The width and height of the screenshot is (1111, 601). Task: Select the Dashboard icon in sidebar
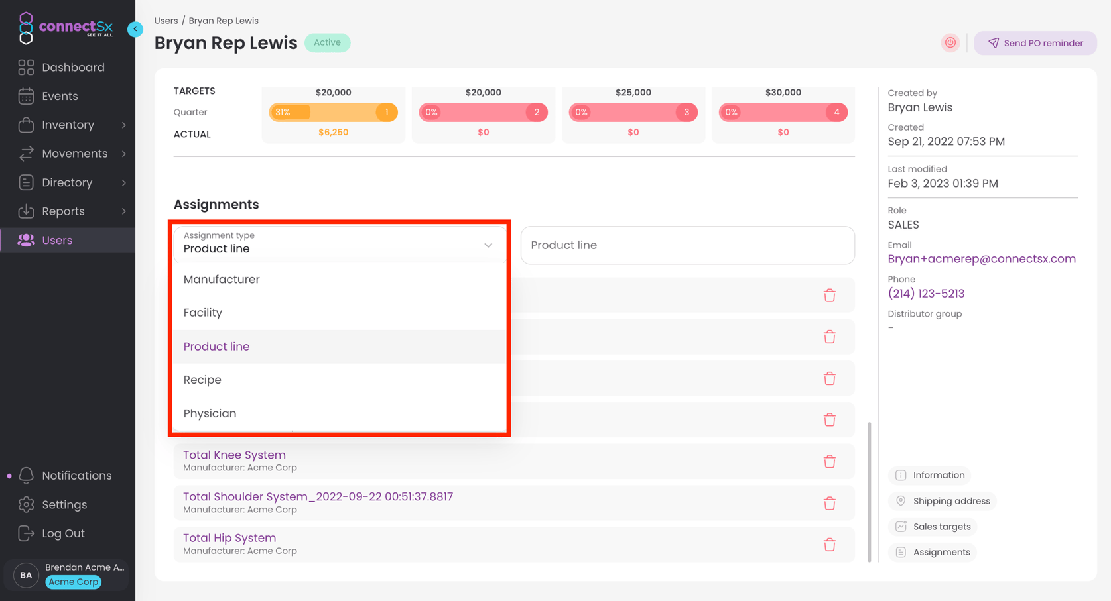point(25,67)
